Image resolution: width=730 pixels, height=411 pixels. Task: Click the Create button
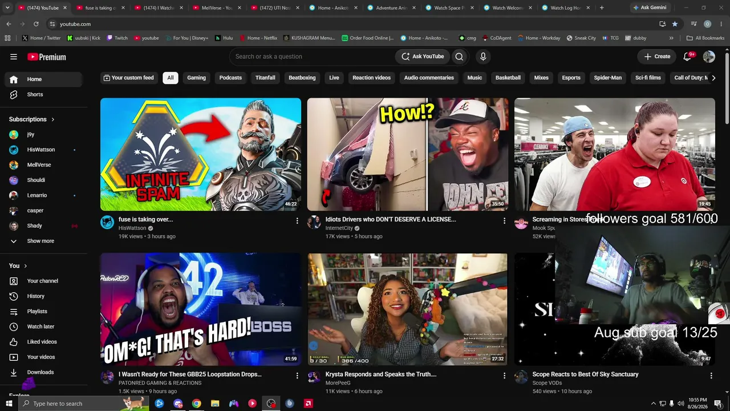coord(657,57)
